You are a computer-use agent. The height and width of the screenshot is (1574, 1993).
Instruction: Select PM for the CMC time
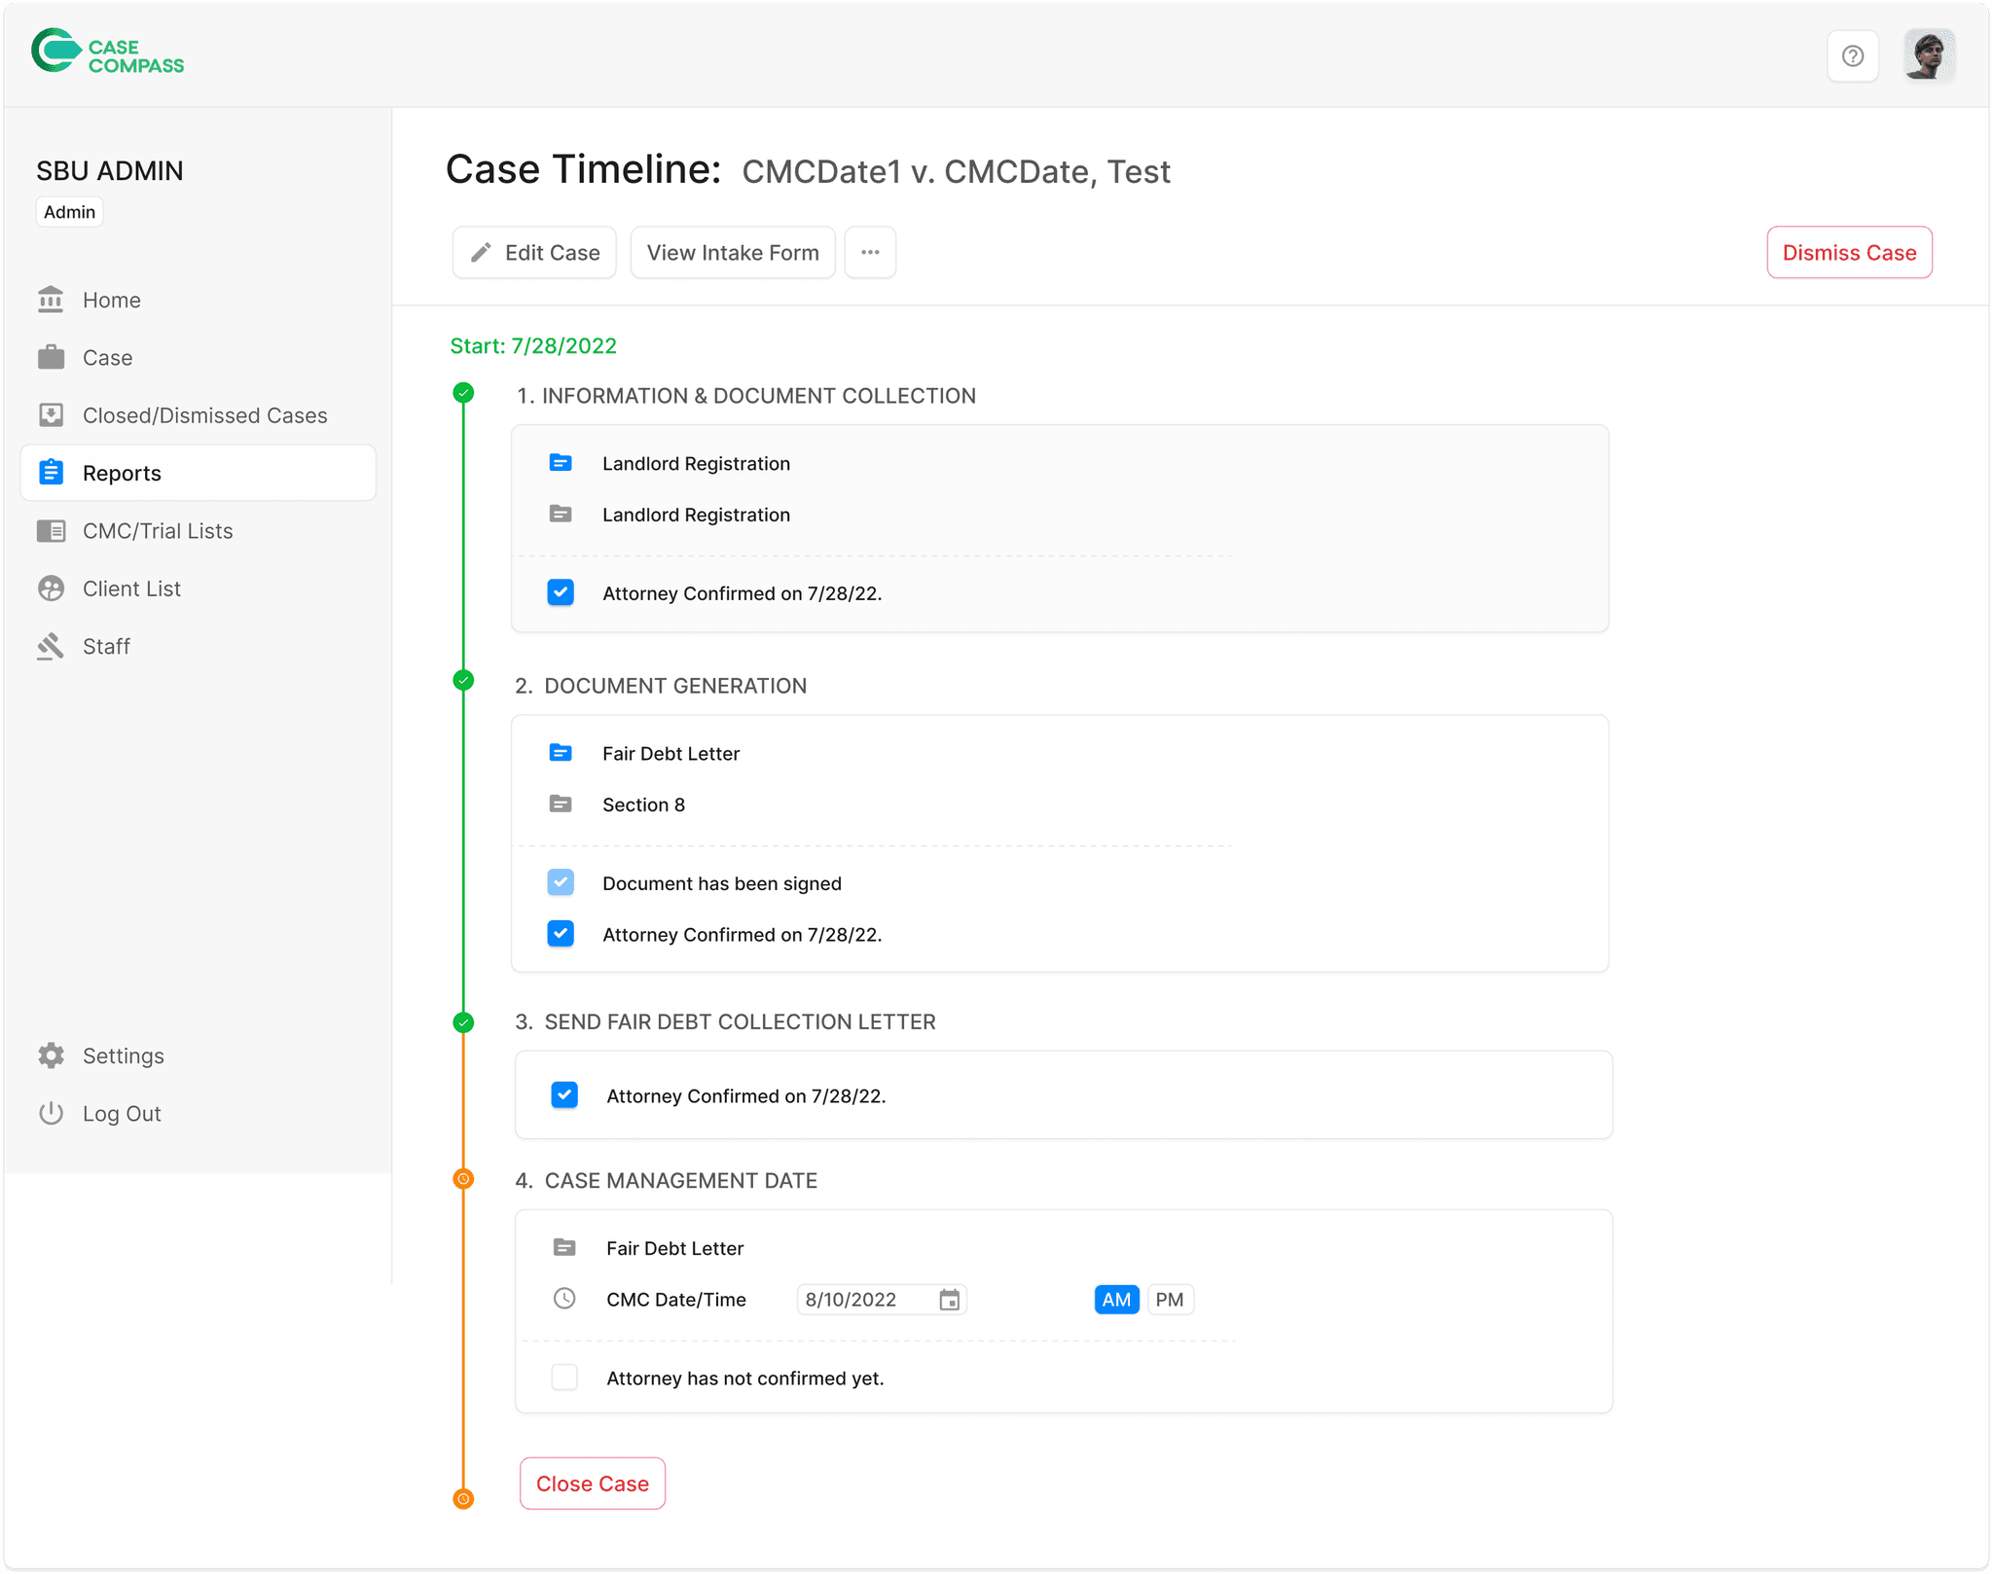coord(1169,1300)
